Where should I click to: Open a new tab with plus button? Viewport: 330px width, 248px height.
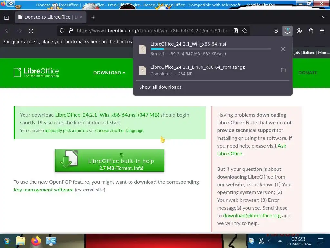click(93, 17)
